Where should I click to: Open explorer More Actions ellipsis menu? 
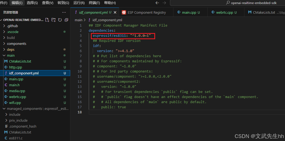pyautogui.click(x=64, y=12)
